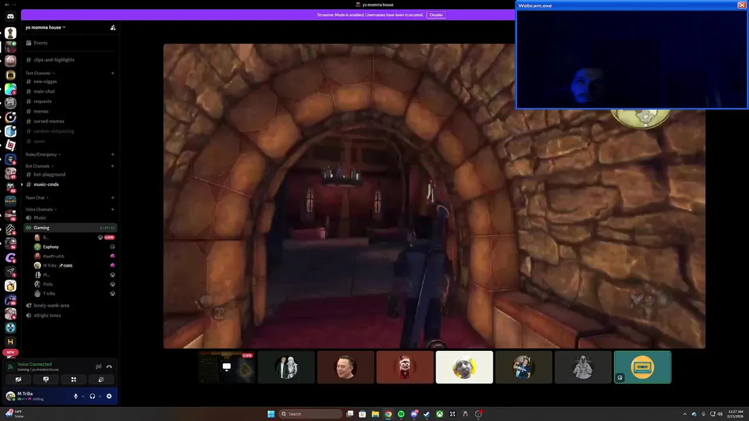Open the purple G server icon
The image size is (749, 421).
pyautogui.click(x=11, y=258)
